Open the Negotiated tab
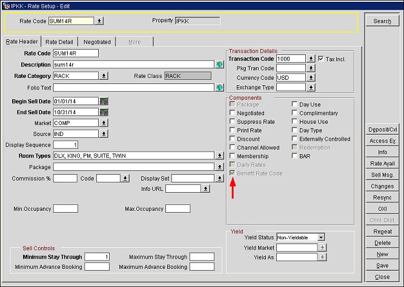Screen dimensions: 404x287 click(x=97, y=42)
